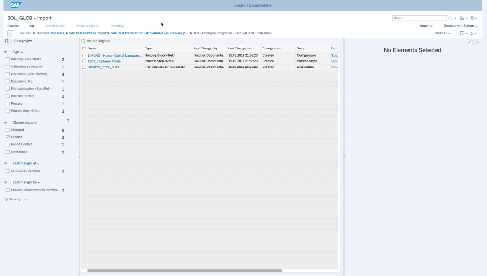487x276 pixels.
Task: Sort by the Name column header
Action: click(x=115, y=48)
